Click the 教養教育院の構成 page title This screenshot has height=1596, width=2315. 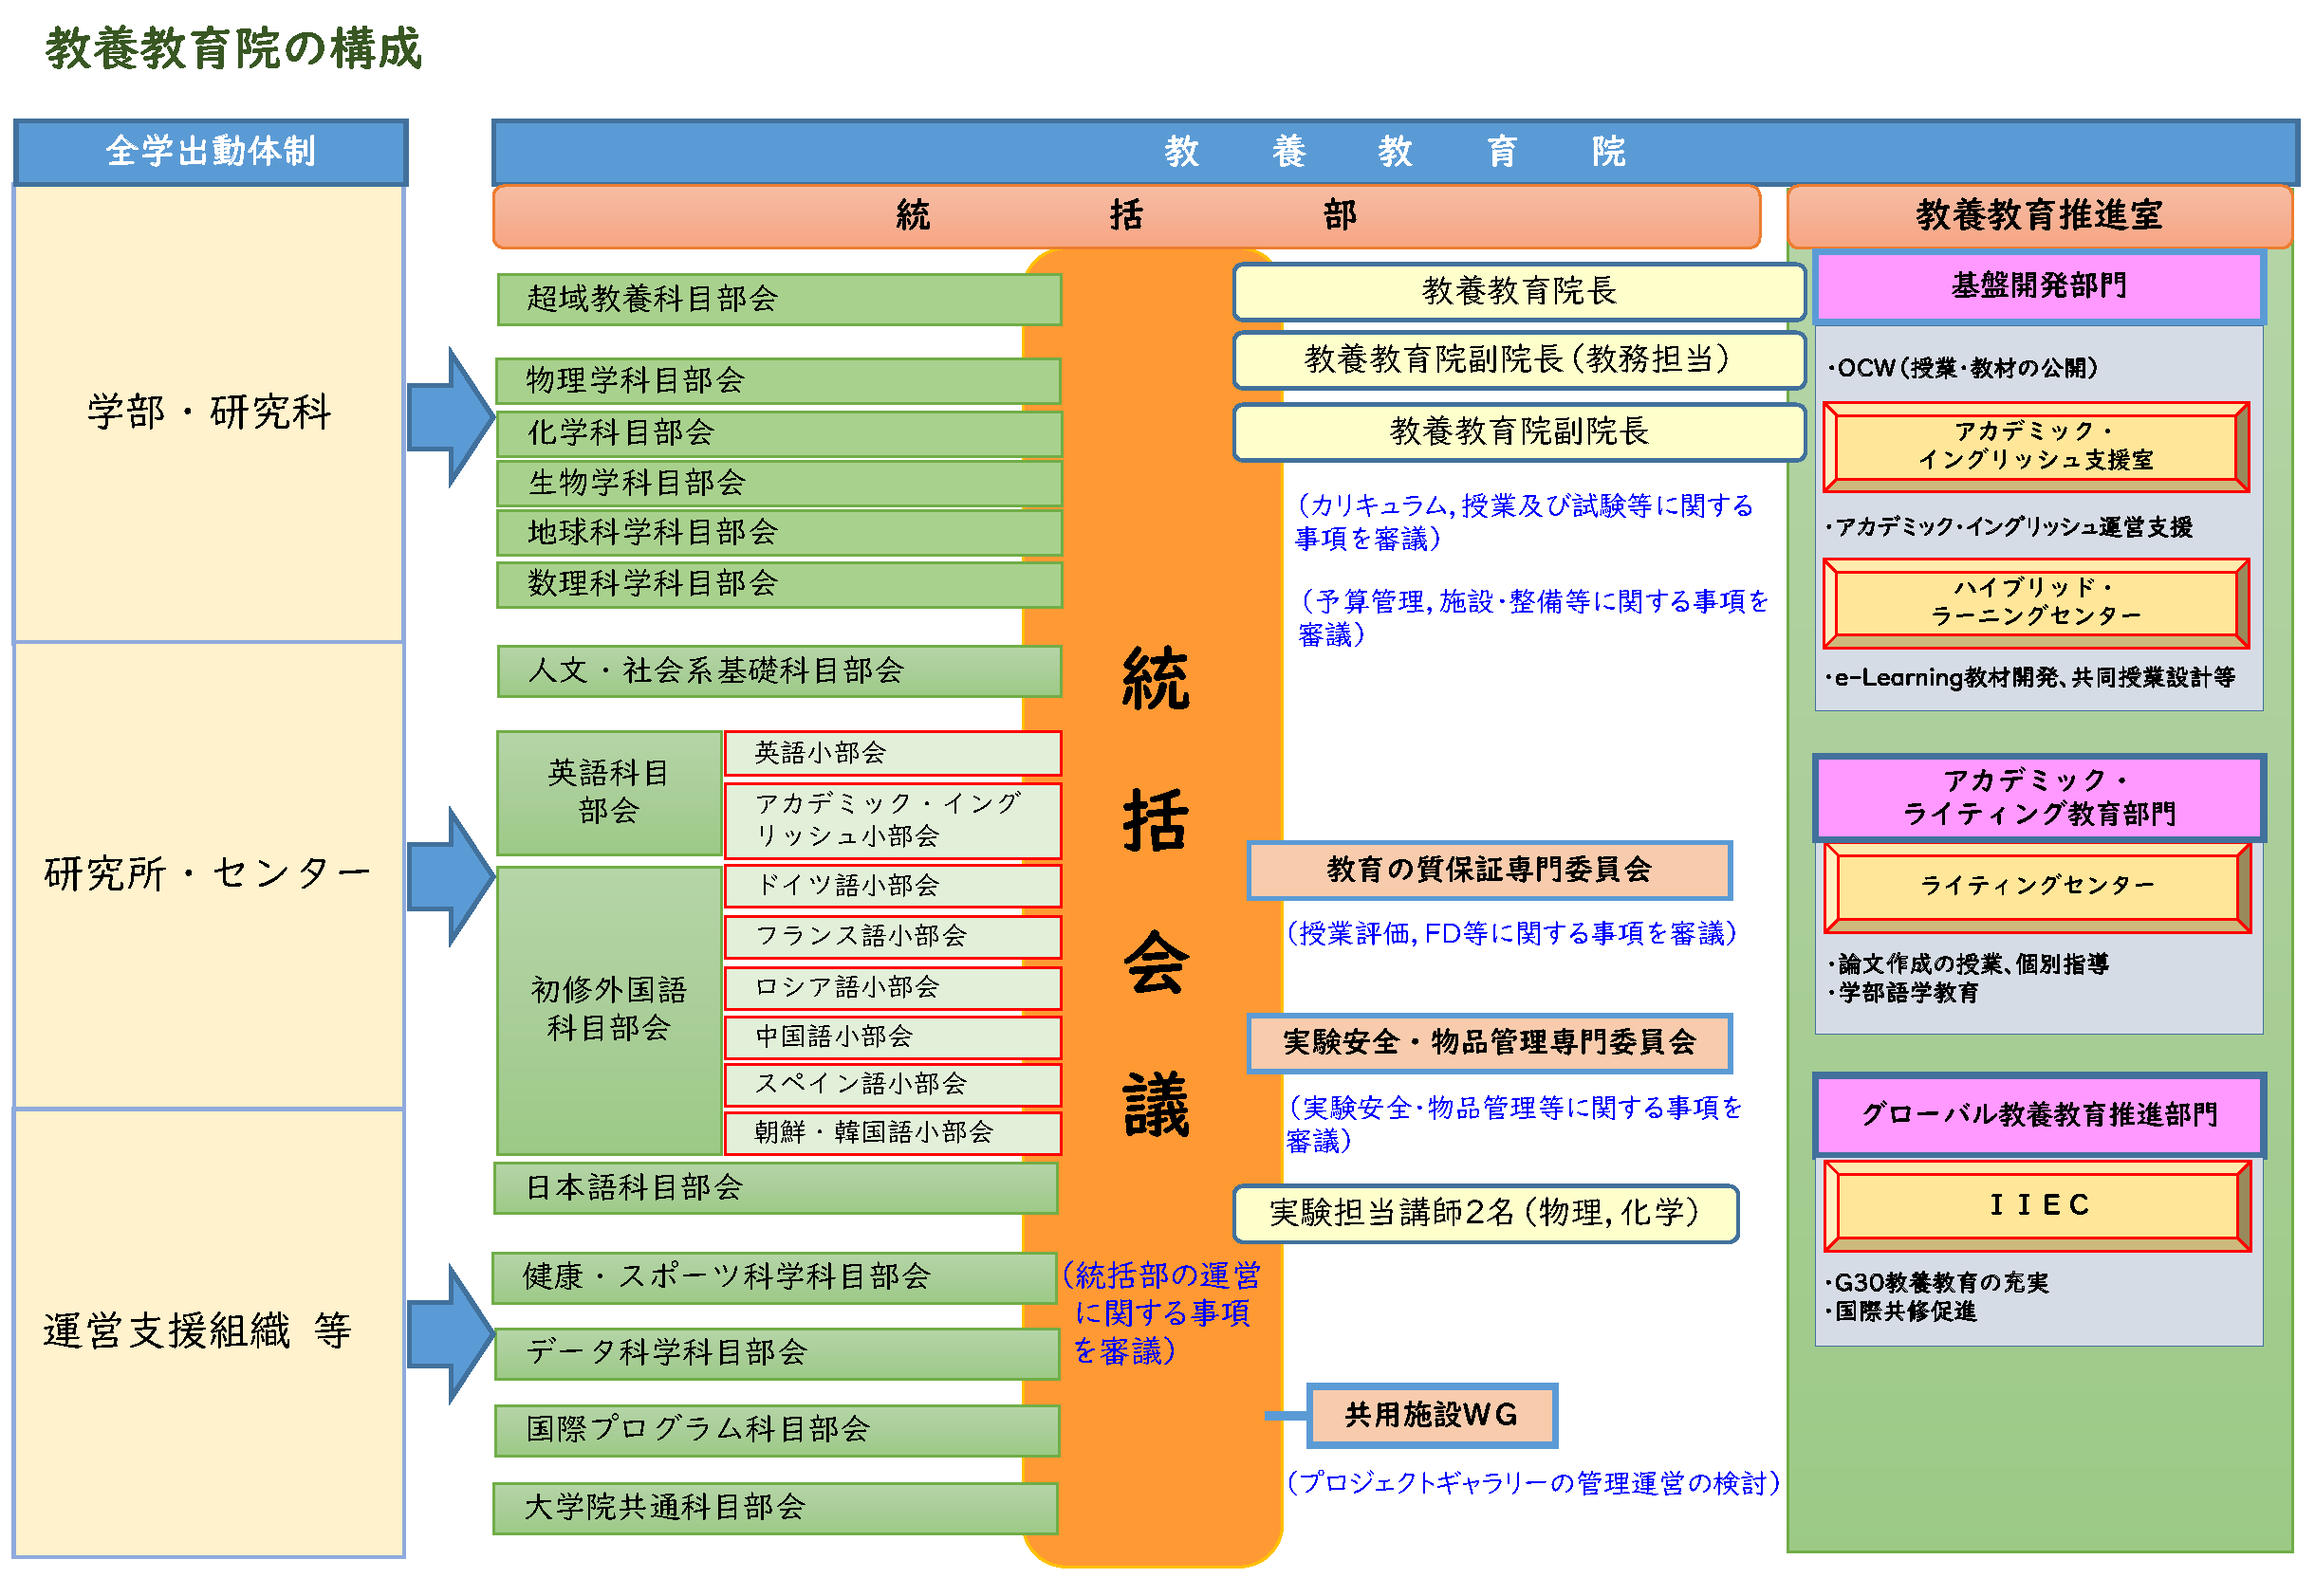pyautogui.click(x=233, y=49)
